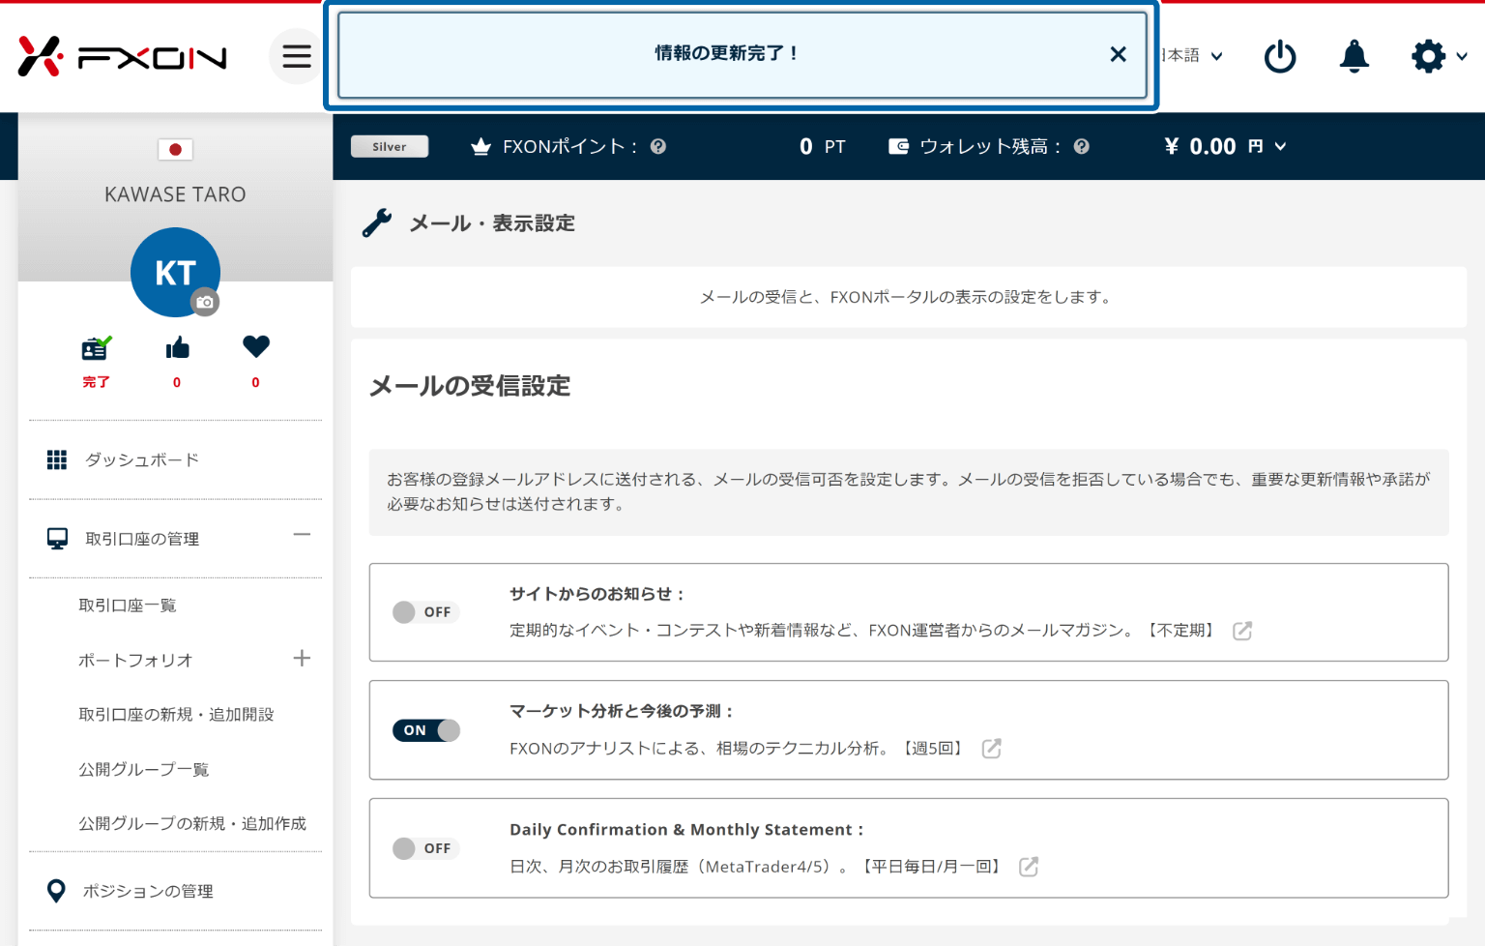Click the likes count under thumbs-up
This screenshot has width=1485, height=946.
[177, 383]
